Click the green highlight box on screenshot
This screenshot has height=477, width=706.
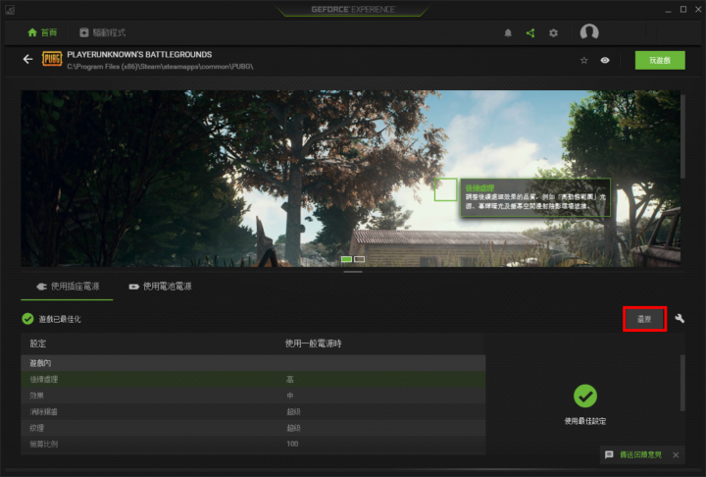(446, 189)
